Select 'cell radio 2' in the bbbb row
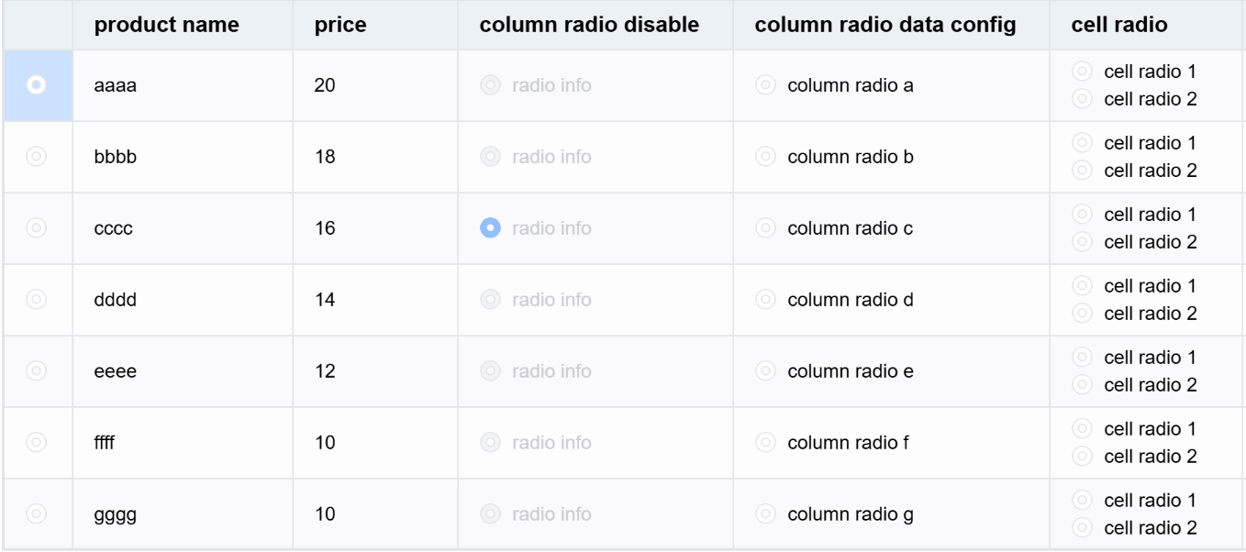 tap(1083, 171)
